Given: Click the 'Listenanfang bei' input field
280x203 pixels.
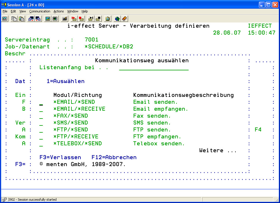Looking at the screenshot, I should 154,68.
